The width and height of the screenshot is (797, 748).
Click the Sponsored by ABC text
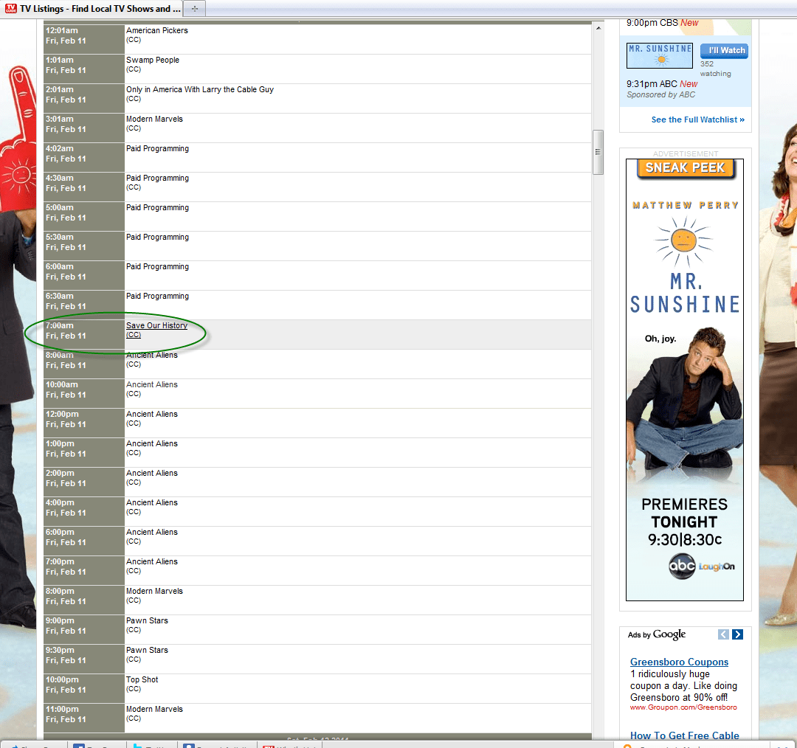(x=660, y=94)
